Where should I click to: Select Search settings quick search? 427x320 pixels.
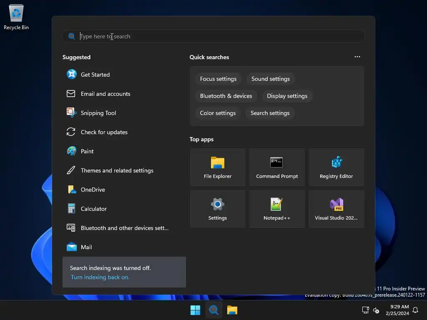270,113
